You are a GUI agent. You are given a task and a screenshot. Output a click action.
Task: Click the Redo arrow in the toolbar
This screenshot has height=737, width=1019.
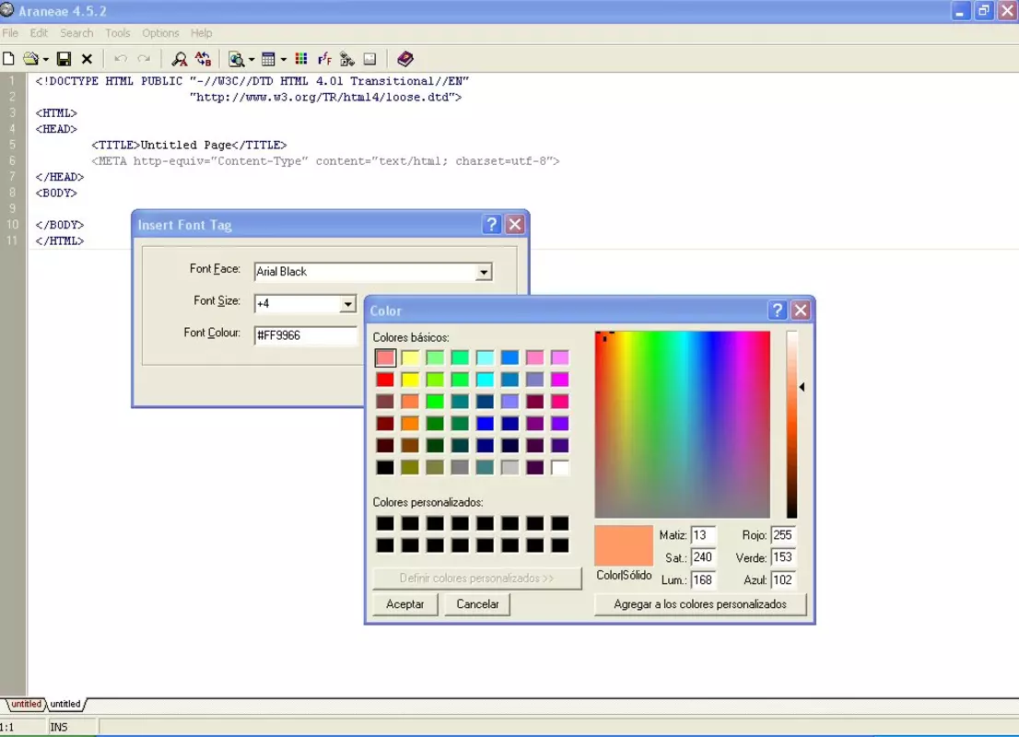pos(144,59)
